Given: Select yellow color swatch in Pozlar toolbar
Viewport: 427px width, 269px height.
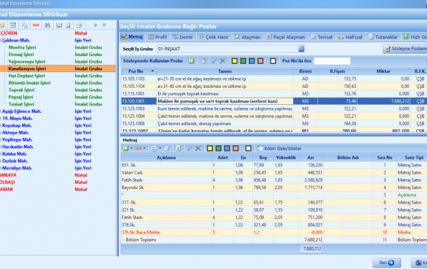Looking at the screenshot, I should [x=234, y=61].
